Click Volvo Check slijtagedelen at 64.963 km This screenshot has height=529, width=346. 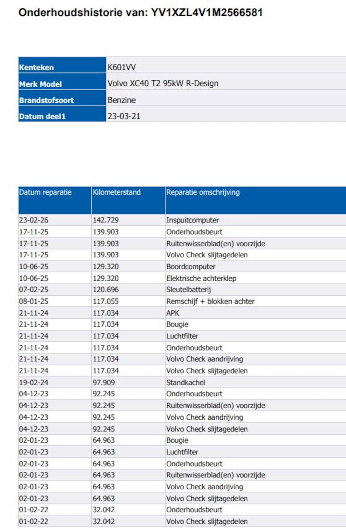(x=207, y=498)
